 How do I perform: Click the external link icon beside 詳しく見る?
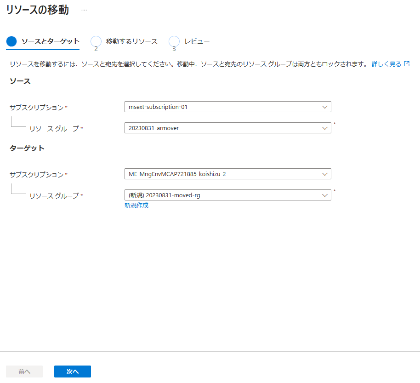click(407, 64)
